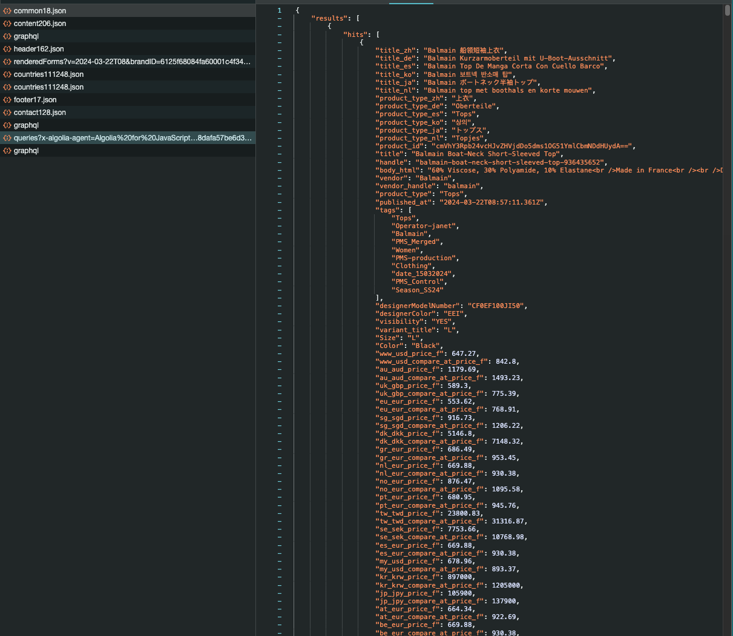Click the "designerColor" EEI line
733x636 pixels.
click(421, 313)
